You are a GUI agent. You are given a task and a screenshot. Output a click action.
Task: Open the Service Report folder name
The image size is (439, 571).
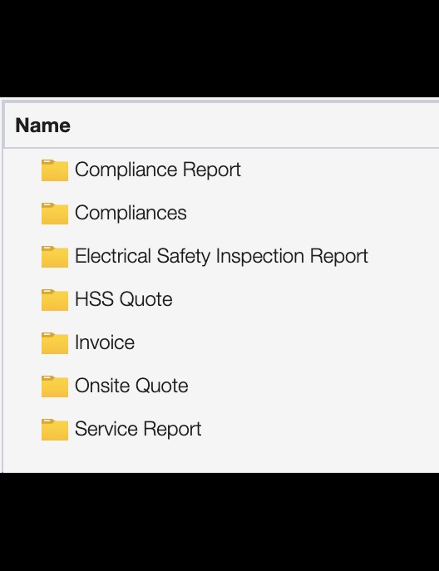(138, 429)
